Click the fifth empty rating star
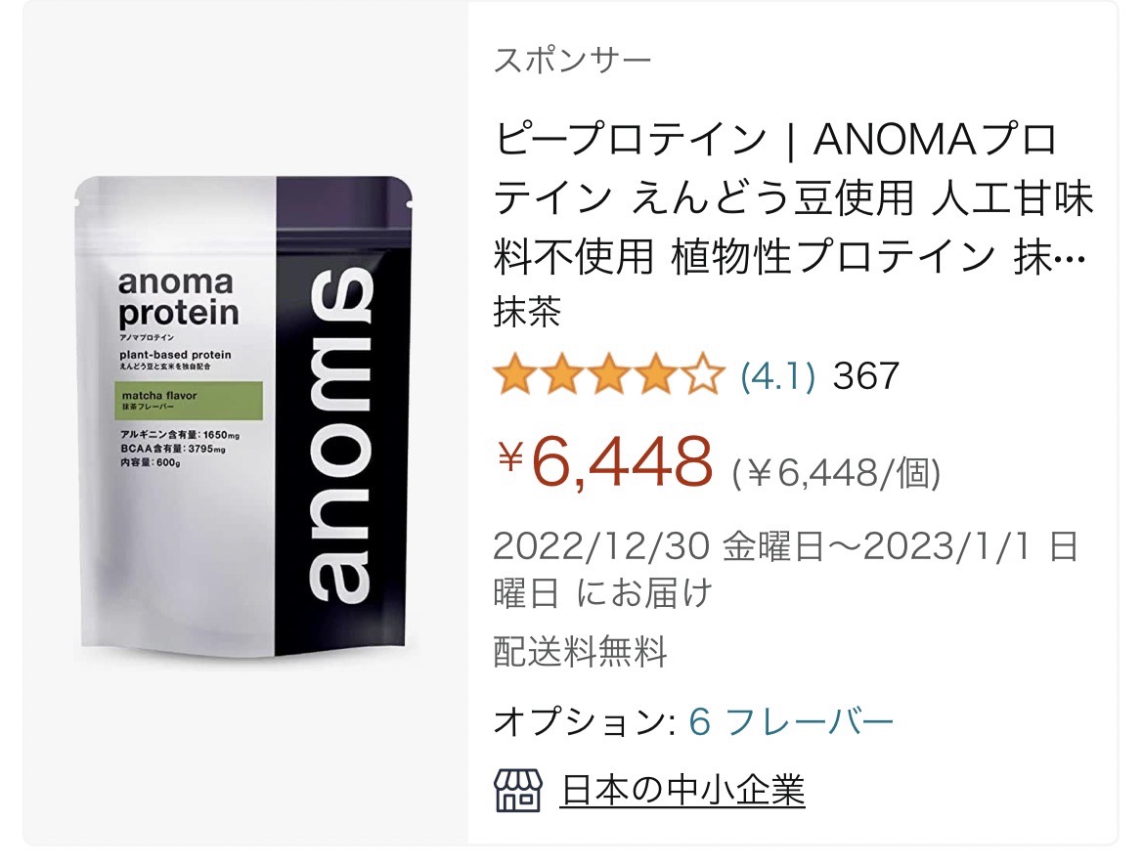 click(703, 374)
